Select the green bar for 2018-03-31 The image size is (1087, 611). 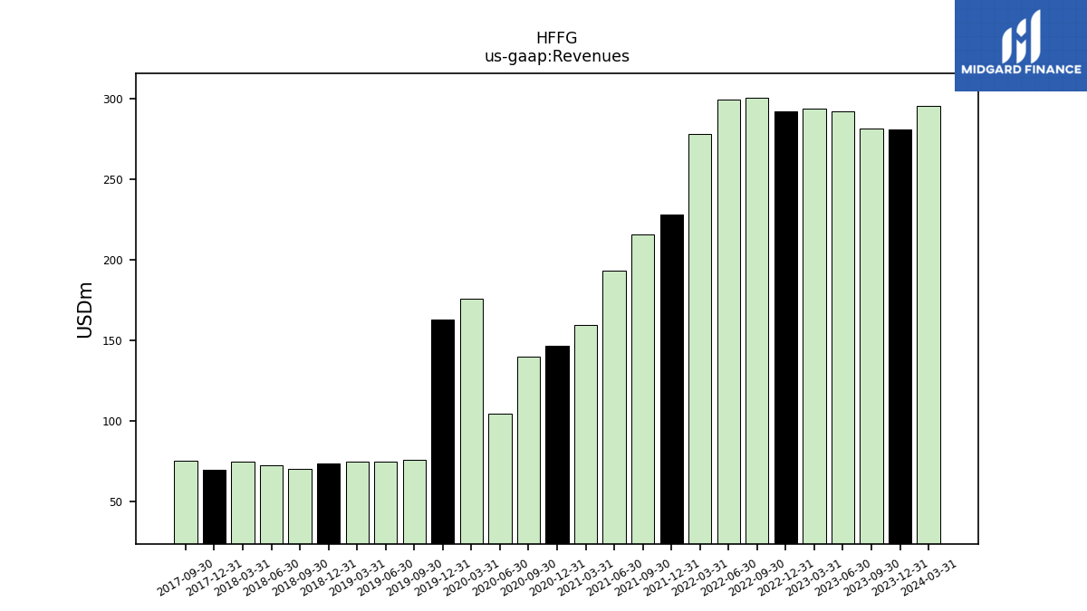(x=243, y=502)
